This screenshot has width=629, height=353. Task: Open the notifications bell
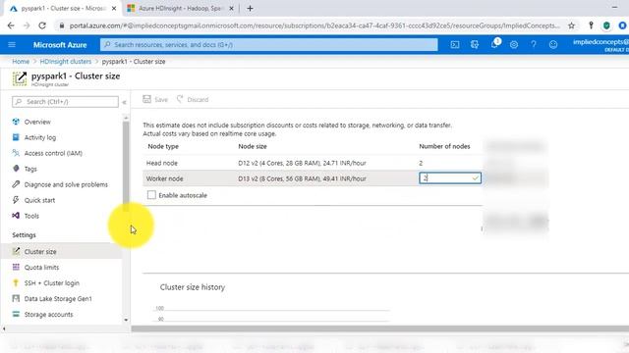pyautogui.click(x=494, y=44)
